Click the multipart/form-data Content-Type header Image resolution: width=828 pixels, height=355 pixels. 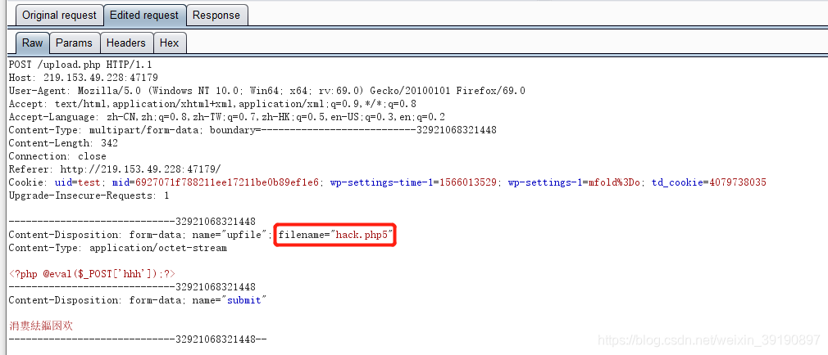click(x=252, y=129)
